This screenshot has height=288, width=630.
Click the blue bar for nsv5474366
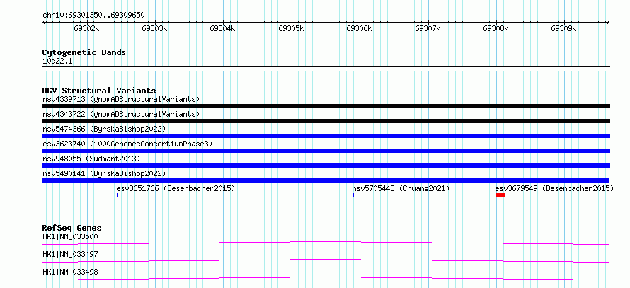(326, 136)
